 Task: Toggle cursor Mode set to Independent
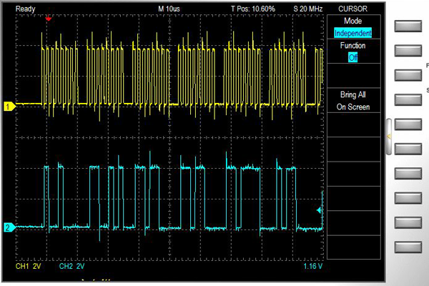tap(352, 33)
